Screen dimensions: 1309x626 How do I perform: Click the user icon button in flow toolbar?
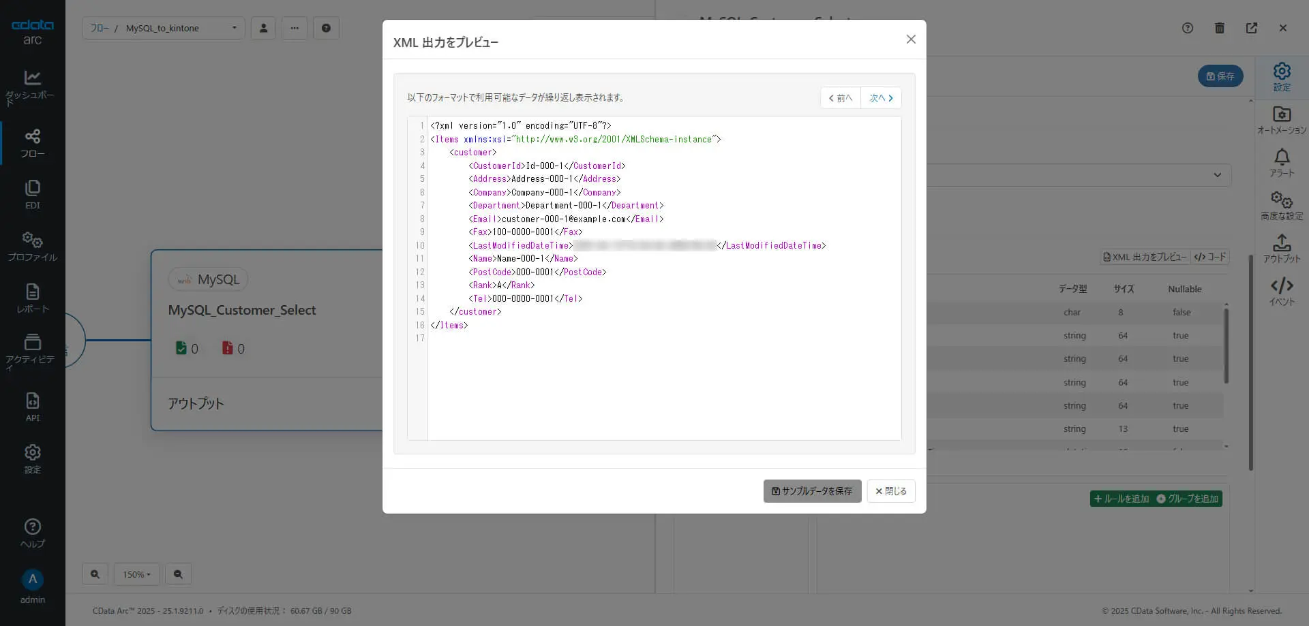click(263, 28)
